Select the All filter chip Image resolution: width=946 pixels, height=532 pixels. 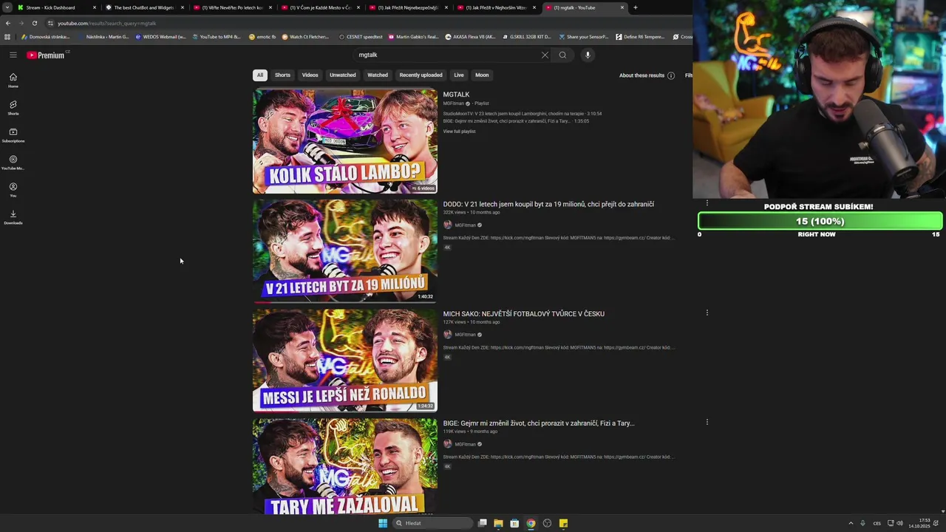259,75
